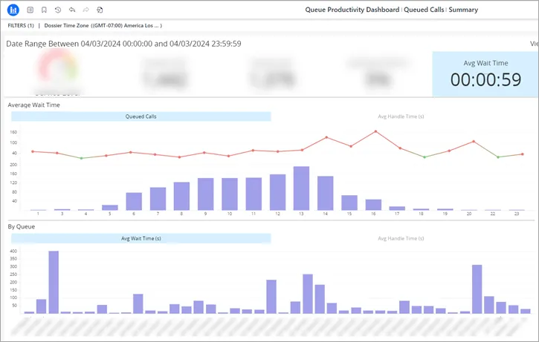This screenshot has width=539, height=342.
Task: Click the Avg Wait Time 00:00:59 card
Action: (485, 74)
